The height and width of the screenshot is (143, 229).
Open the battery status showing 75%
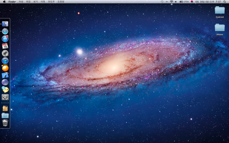coord(184,2)
